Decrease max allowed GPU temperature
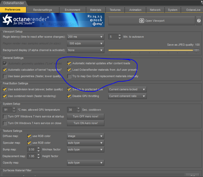Viewport: 203px width, 177px height. (14, 111)
